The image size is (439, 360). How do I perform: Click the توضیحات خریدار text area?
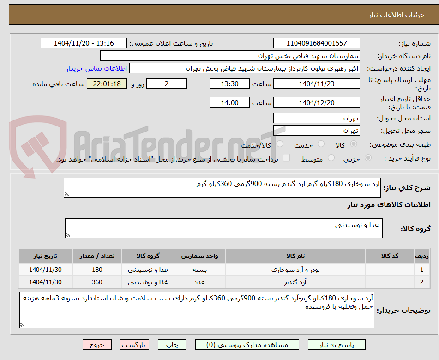[197, 310]
